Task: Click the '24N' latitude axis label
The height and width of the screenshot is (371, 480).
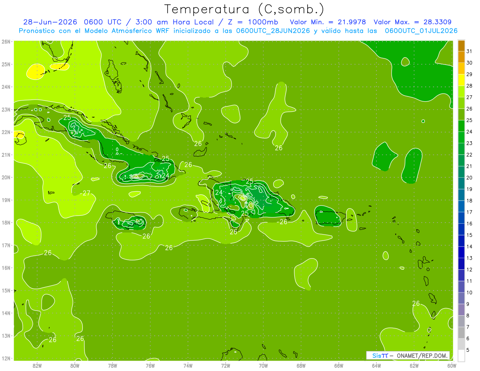Action: 6,87
